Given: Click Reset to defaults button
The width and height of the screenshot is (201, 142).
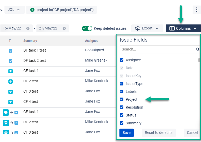Looking at the screenshot, I should (x=159, y=133).
